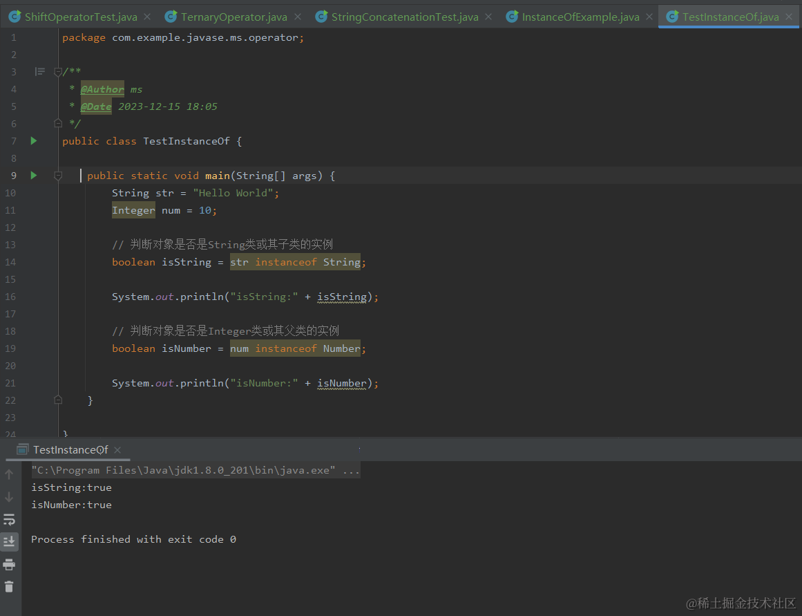
Task: Toggle rendered doc view icon on line 3
Action: click(x=40, y=72)
